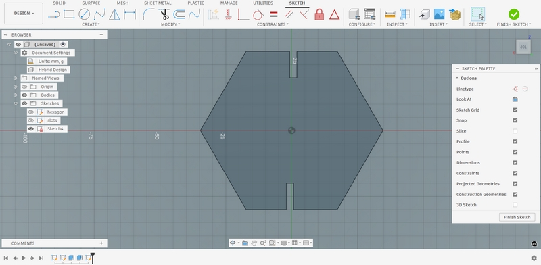Enable the 3D Sketch checkbox
541x265 pixels.
515,205
